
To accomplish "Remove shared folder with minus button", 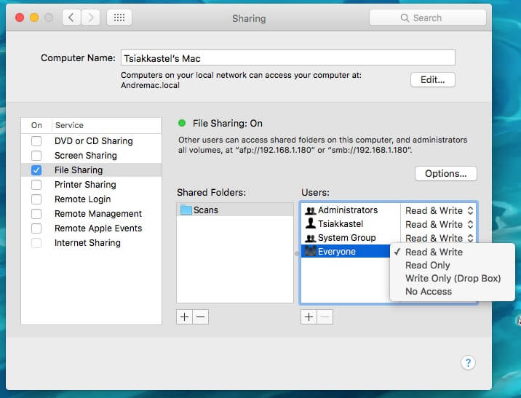I will [x=201, y=317].
